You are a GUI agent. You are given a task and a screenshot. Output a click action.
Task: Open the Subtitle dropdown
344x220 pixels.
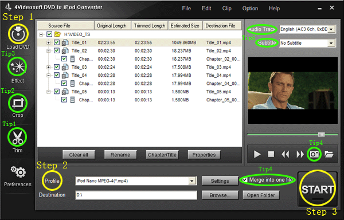tap(331, 43)
